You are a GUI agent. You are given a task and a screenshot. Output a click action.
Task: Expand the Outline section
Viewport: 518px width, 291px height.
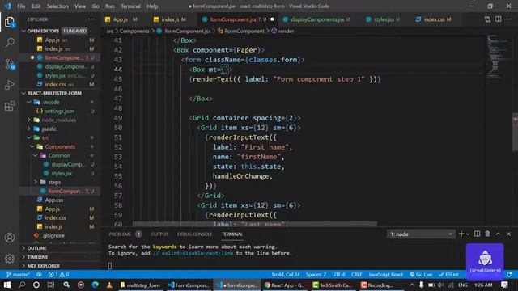click(23, 248)
